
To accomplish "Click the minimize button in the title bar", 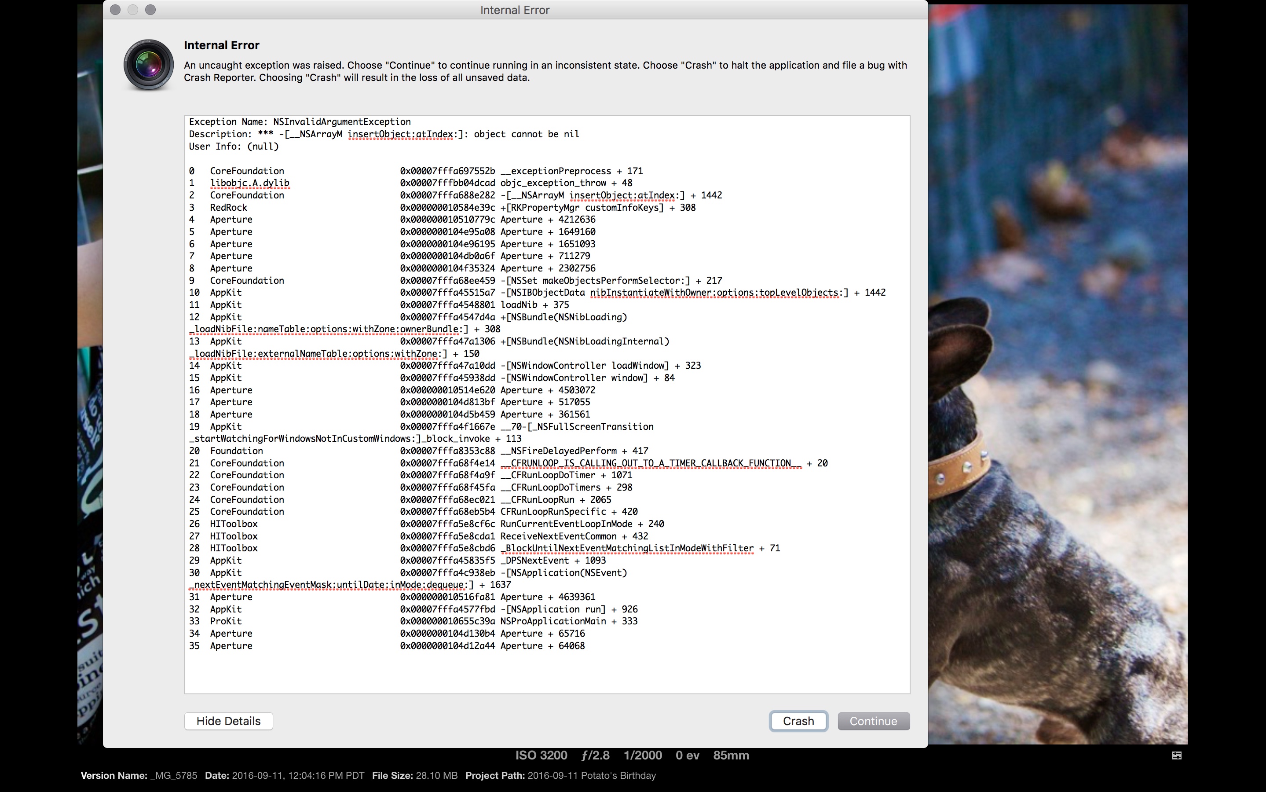I will 133,9.
